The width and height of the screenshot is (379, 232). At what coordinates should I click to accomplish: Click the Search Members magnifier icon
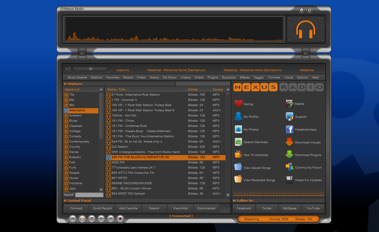tap(238, 142)
